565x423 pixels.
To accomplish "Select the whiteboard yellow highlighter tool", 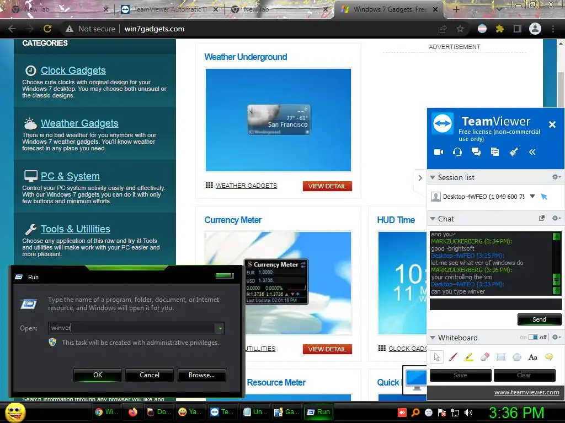I will pyautogui.click(x=469, y=357).
